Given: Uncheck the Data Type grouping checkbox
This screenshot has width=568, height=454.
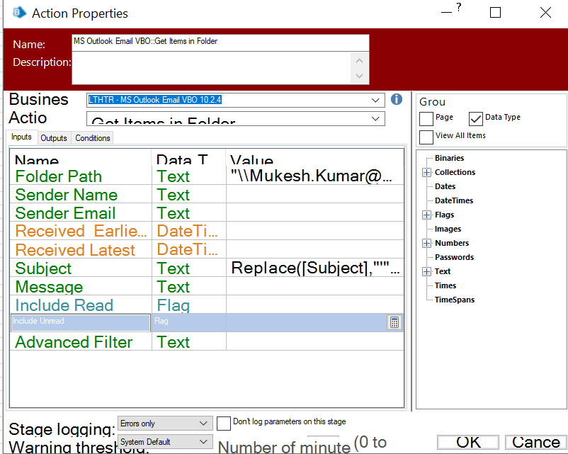Looking at the screenshot, I should click(476, 118).
